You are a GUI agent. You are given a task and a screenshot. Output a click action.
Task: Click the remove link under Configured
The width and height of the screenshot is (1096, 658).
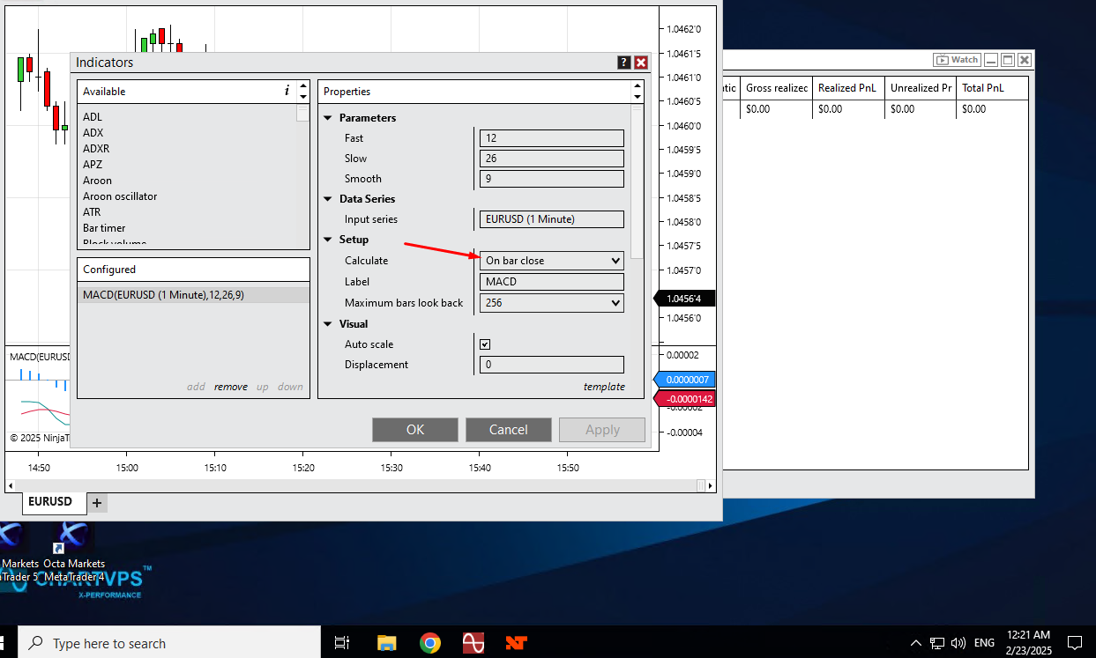point(230,387)
